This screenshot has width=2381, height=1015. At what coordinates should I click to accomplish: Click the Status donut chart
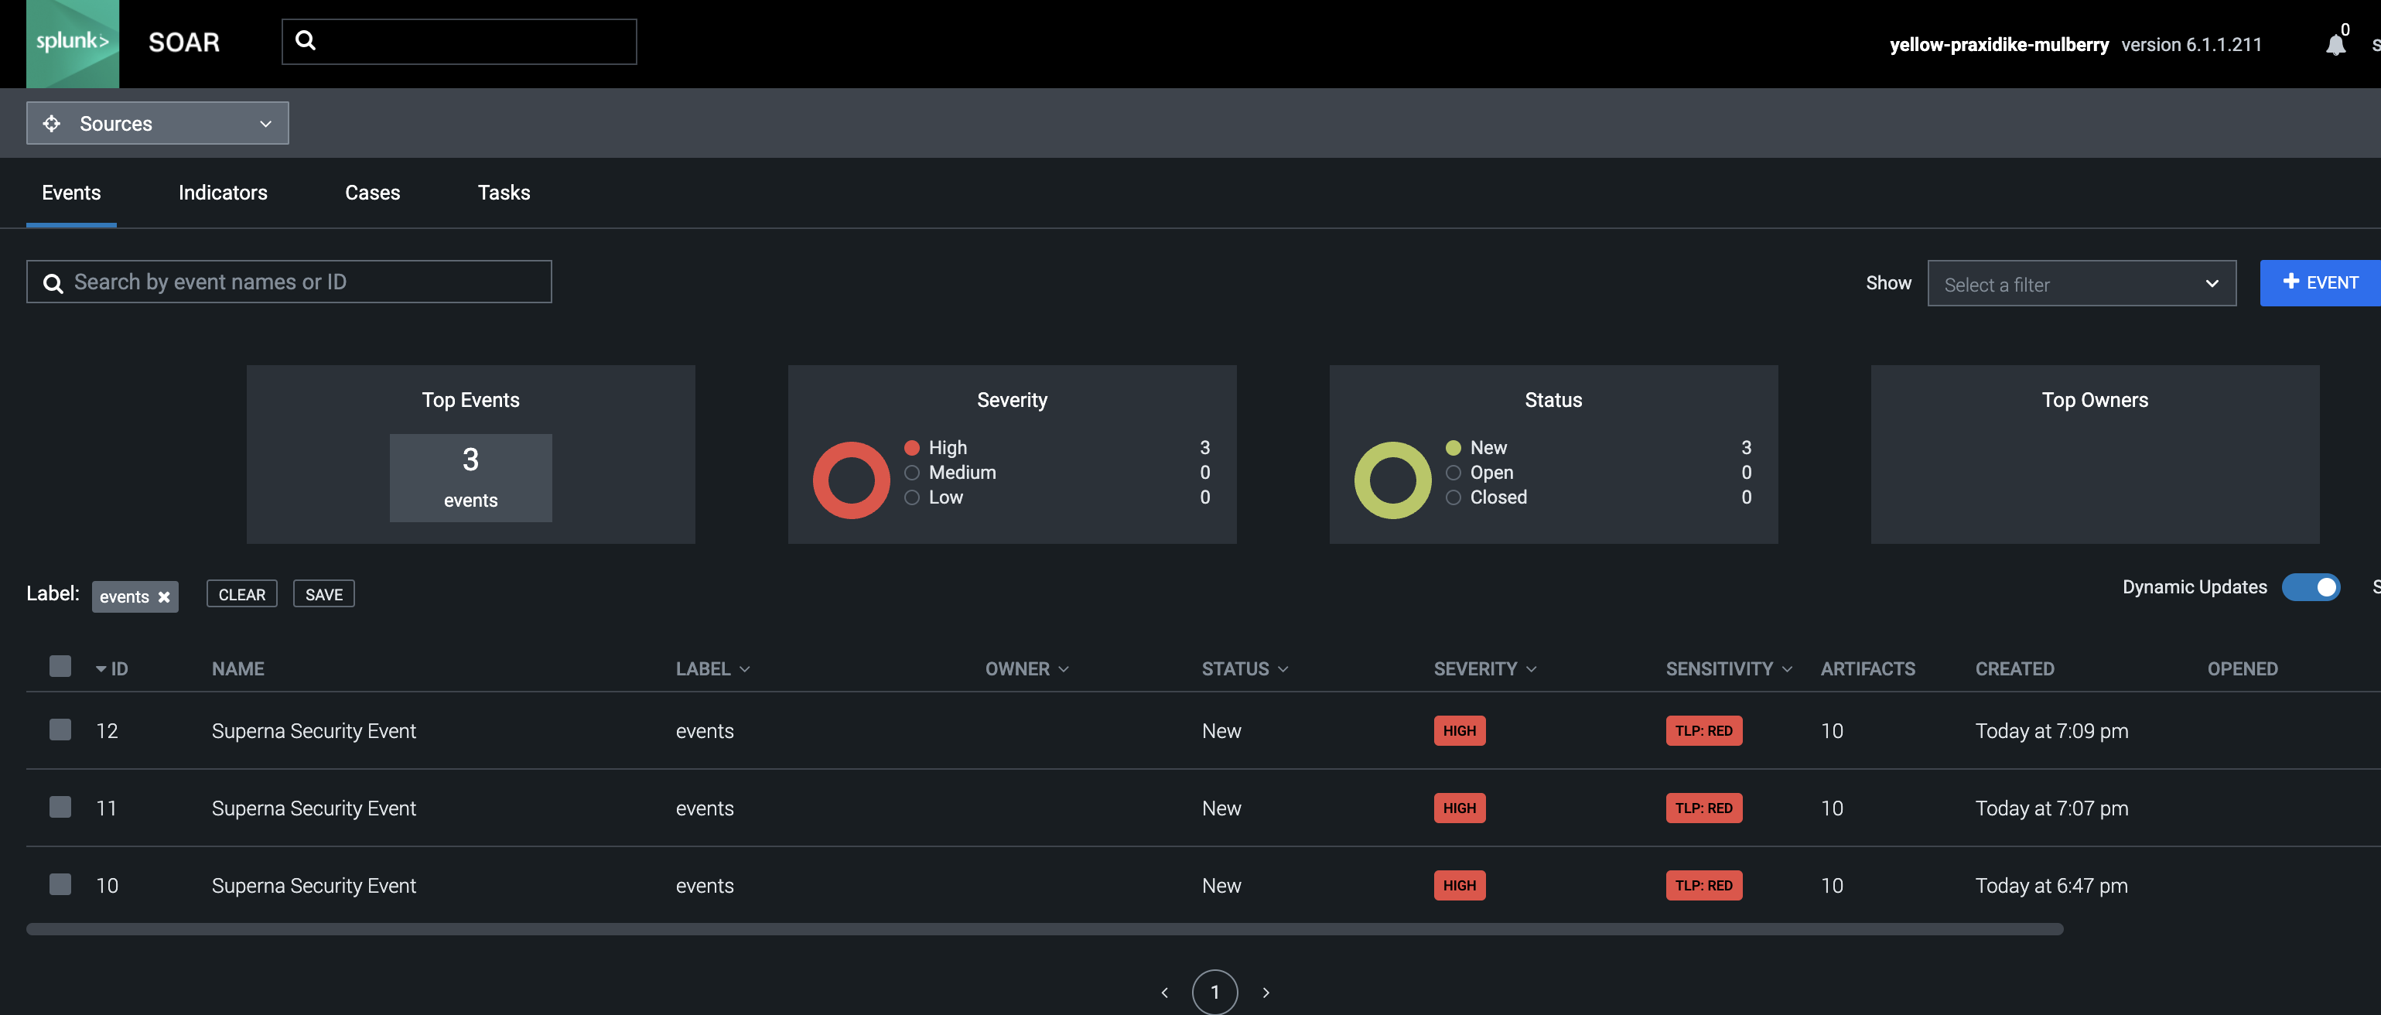point(1392,479)
